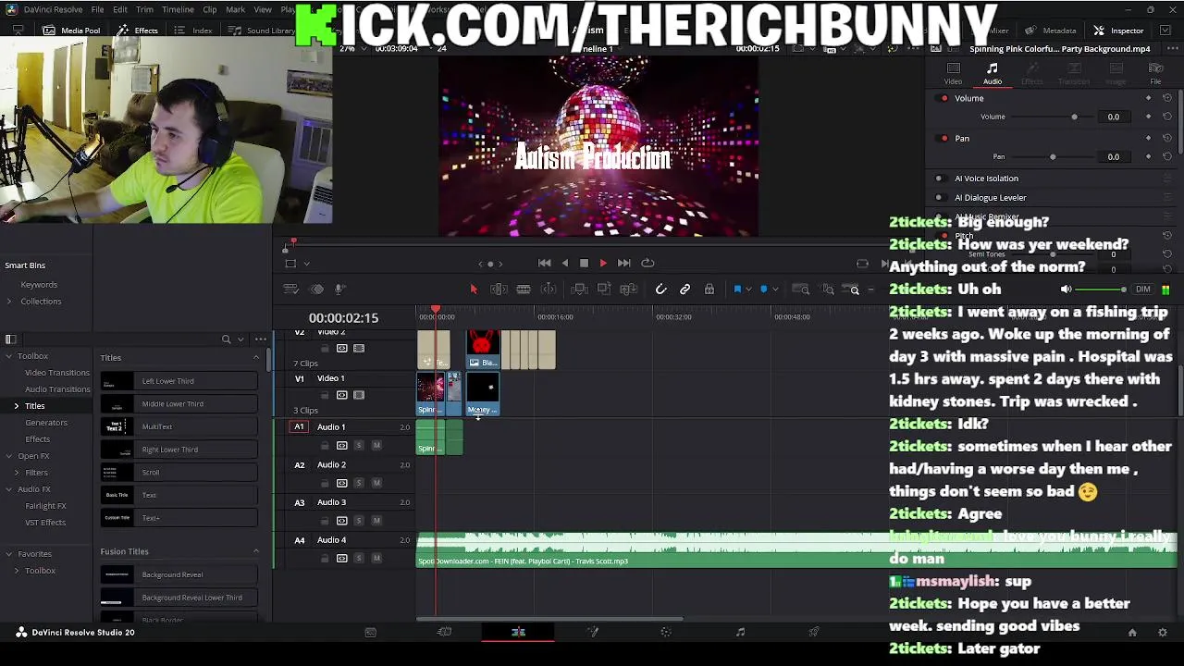The height and width of the screenshot is (666, 1184).
Task: Open the Sound Library panel
Action: click(261, 31)
